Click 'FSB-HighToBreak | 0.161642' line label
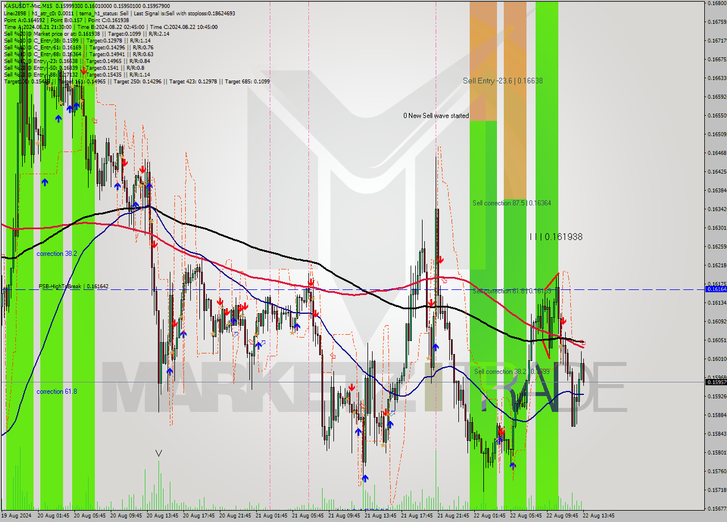 (x=74, y=287)
